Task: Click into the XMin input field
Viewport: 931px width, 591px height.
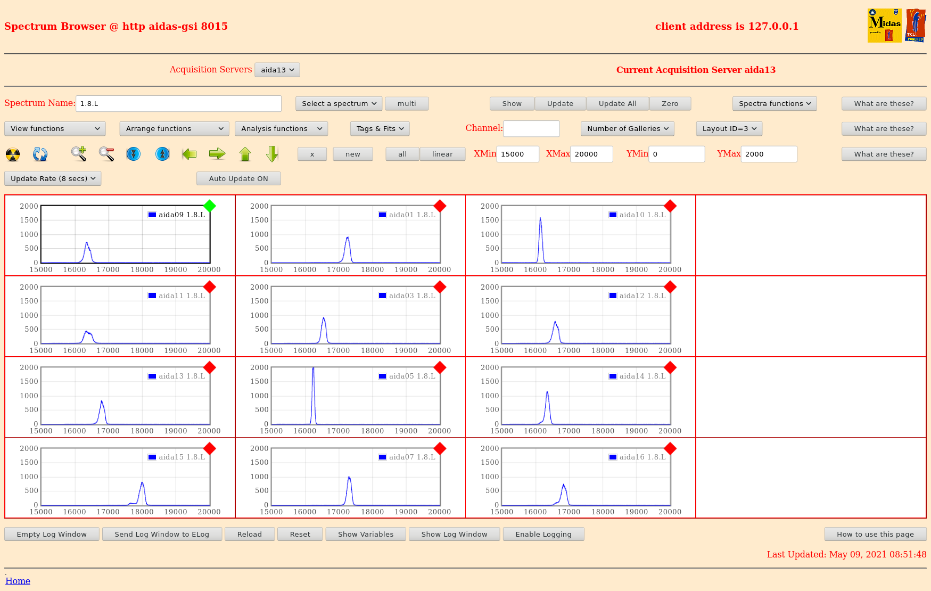Action: click(x=517, y=154)
